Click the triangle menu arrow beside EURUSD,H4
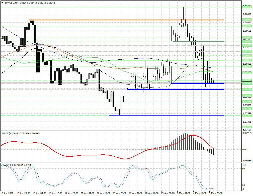 coord(3,3)
